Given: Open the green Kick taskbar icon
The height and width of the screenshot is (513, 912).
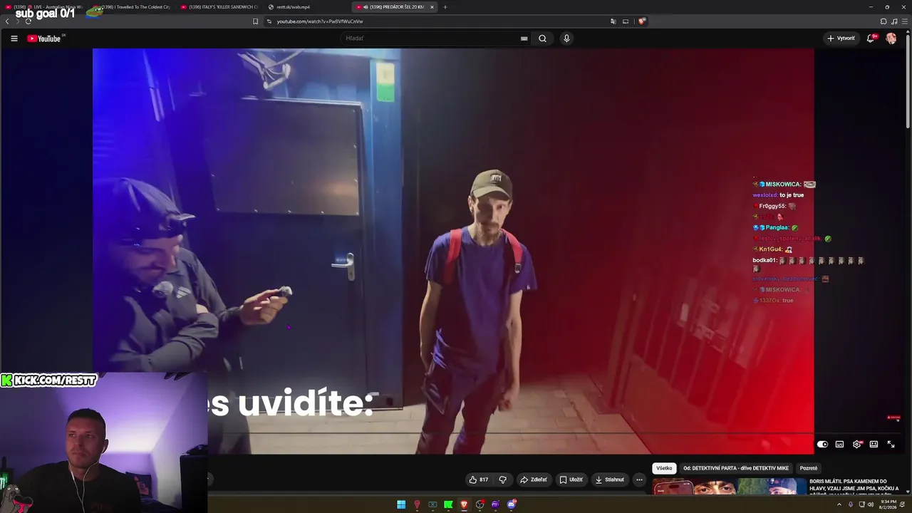Looking at the screenshot, I should (x=448, y=505).
